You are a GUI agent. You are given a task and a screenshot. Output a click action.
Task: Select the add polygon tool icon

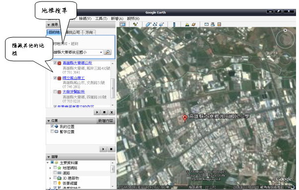click(x=149, y=24)
